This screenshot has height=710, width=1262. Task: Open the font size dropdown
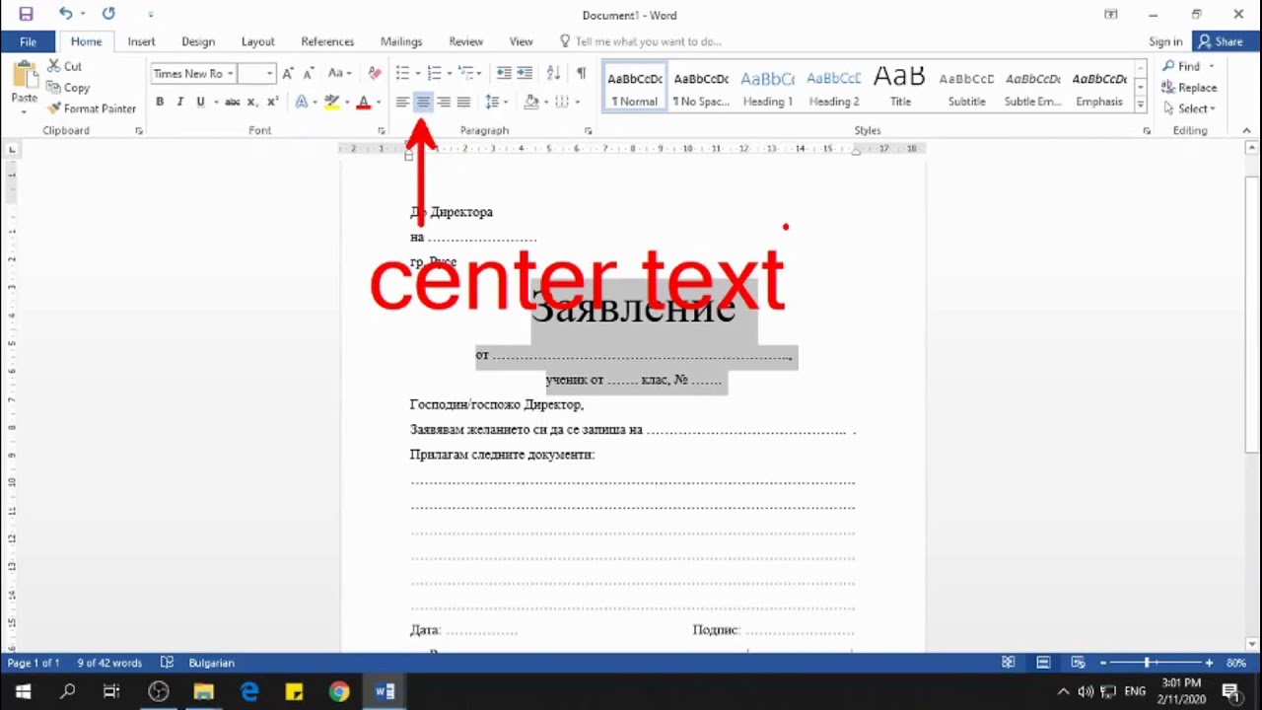(269, 73)
